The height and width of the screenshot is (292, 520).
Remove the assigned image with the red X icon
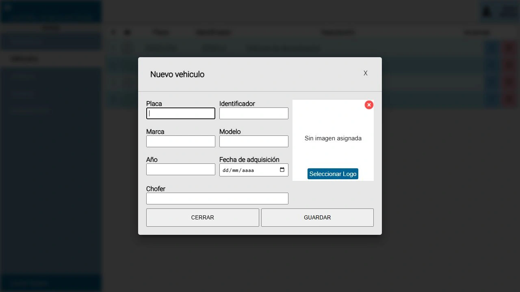369,105
